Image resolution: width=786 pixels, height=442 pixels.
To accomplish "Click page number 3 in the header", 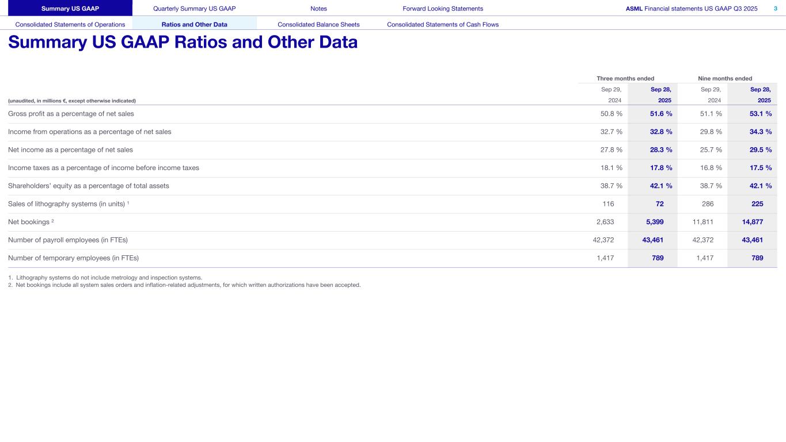I will (x=775, y=9).
